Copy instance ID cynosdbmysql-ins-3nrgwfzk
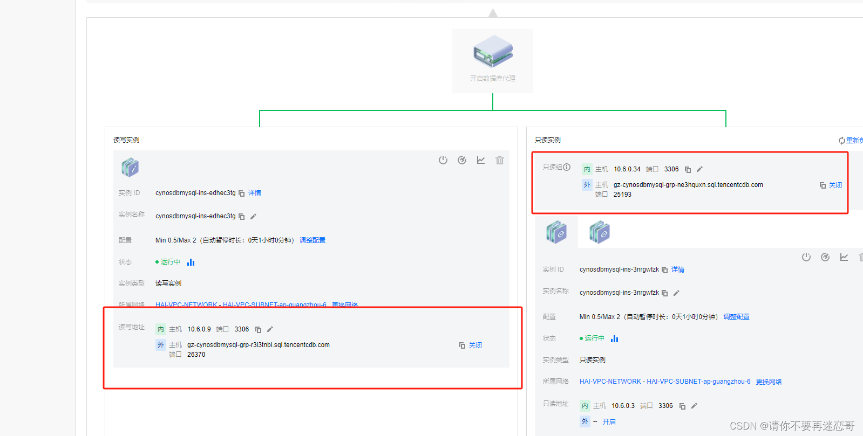This screenshot has height=436, width=863. point(665,270)
